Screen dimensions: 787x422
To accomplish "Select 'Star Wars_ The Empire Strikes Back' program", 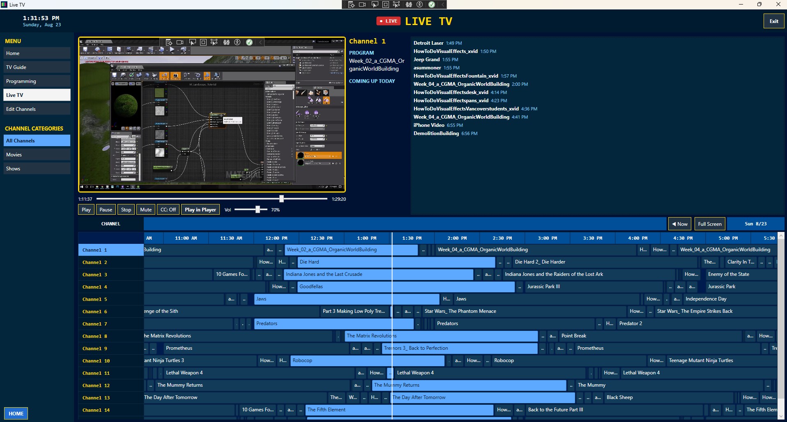I will click(716, 311).
